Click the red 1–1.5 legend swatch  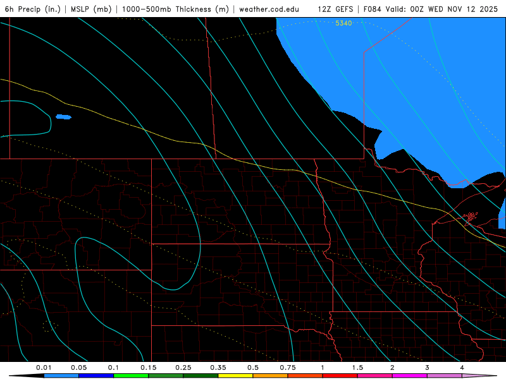tap(340, 376)
